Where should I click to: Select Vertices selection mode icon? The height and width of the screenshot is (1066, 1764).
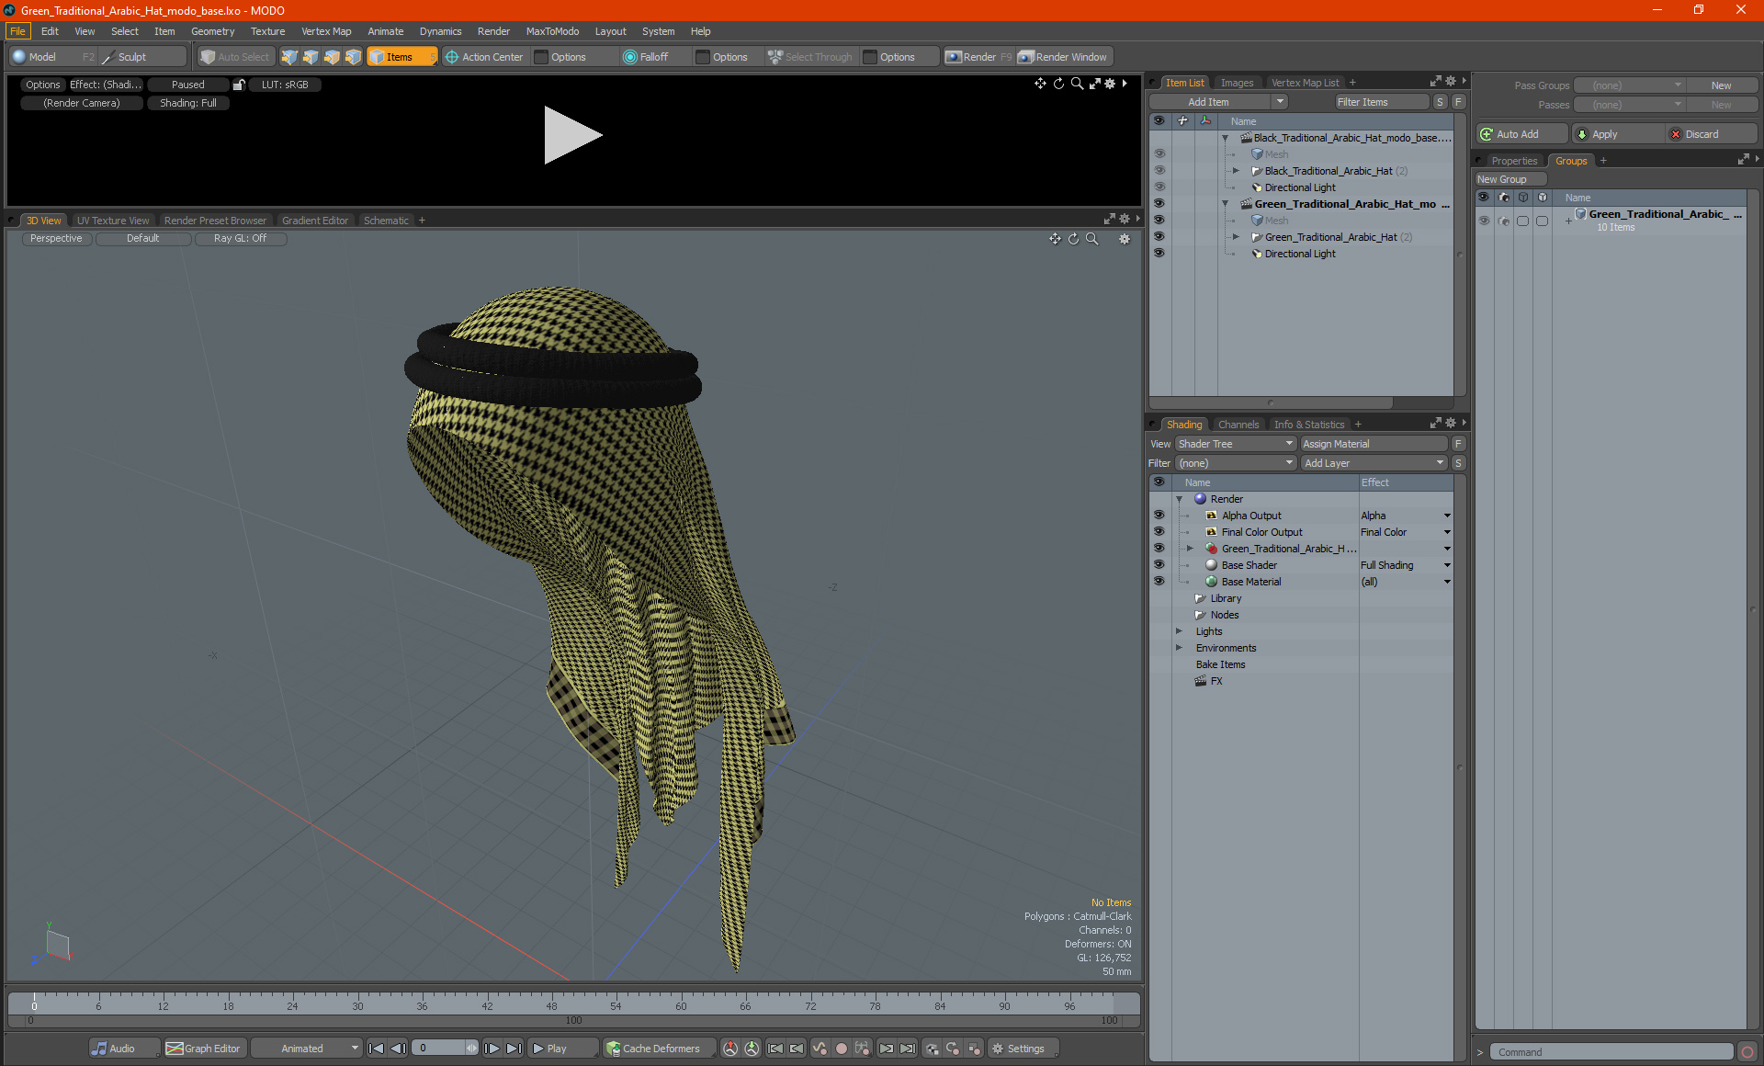point(289,57)
